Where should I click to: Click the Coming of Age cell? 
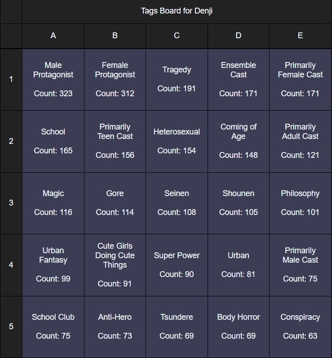239,141
